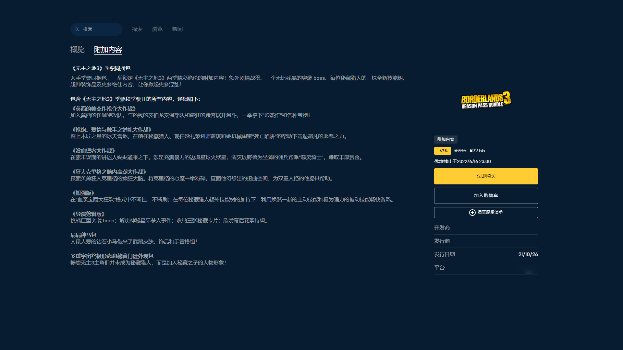Click 加入购物车 button
The image size is (623, 350).
tap(486, 196)
